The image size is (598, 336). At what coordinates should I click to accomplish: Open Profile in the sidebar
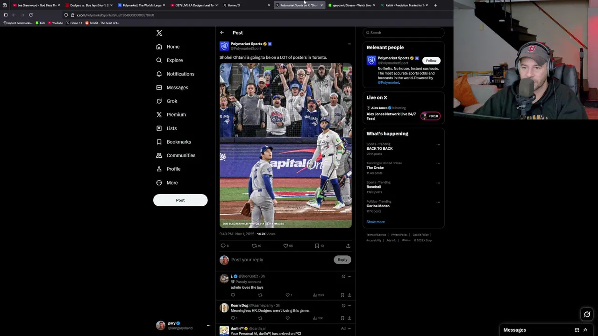click(168, 169)
